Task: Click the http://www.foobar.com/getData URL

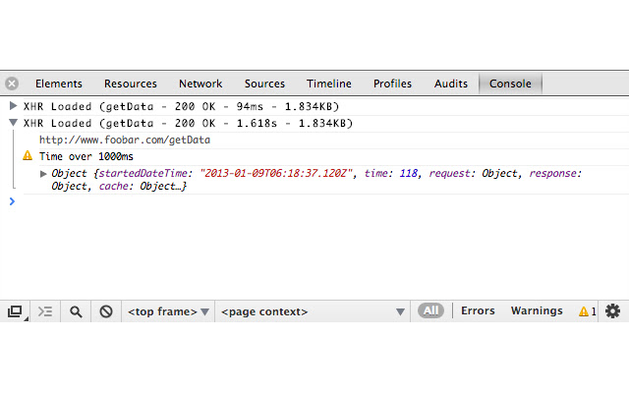Action: pos(125,140)
